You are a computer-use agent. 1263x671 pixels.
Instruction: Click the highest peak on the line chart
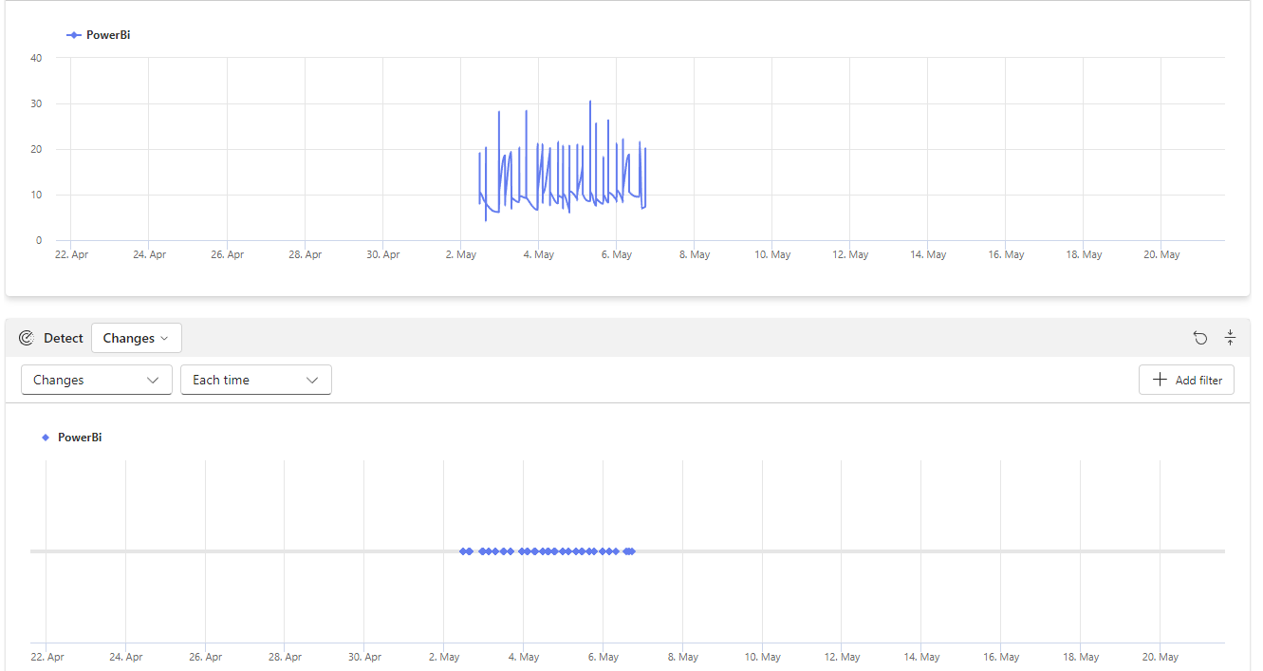(x=590, y=101)
